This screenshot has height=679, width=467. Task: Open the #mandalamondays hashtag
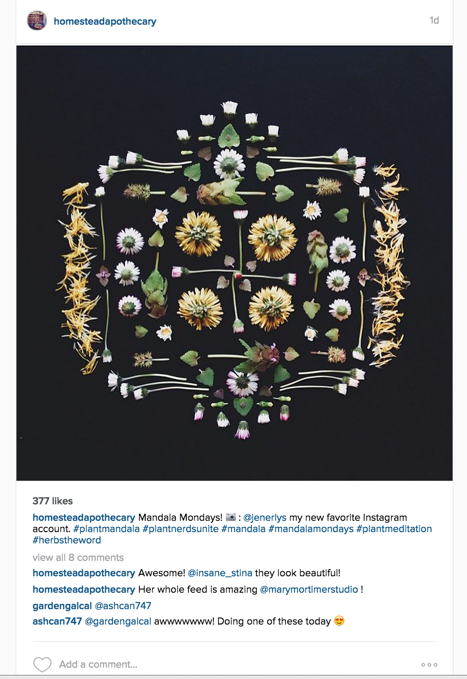(311, 529)
